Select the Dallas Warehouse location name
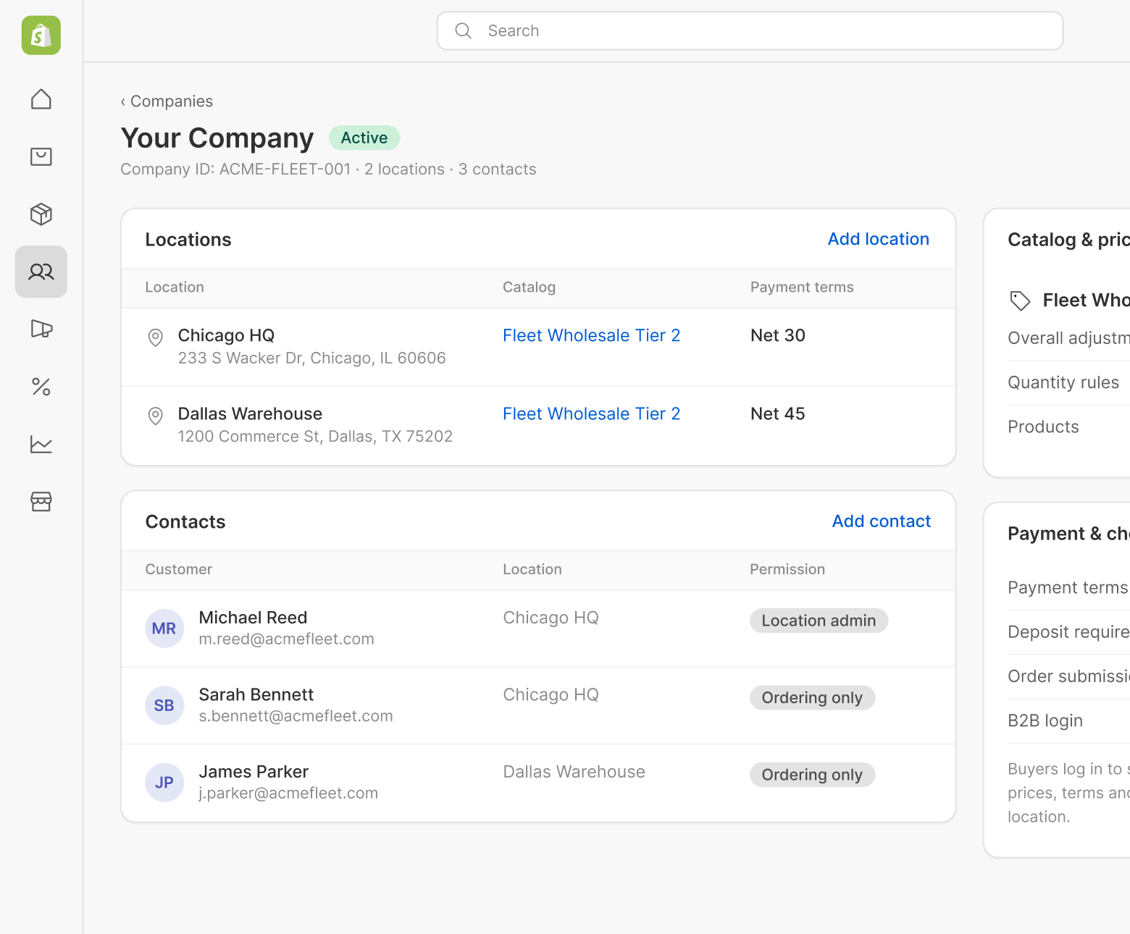This screenshot has width=1130, height=934. point(250,413)
